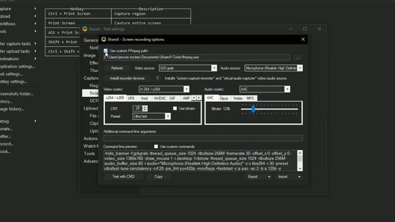Screen dimensions: 395x222
Task: Expand the Debug submenu
Action: coord(35,121)
